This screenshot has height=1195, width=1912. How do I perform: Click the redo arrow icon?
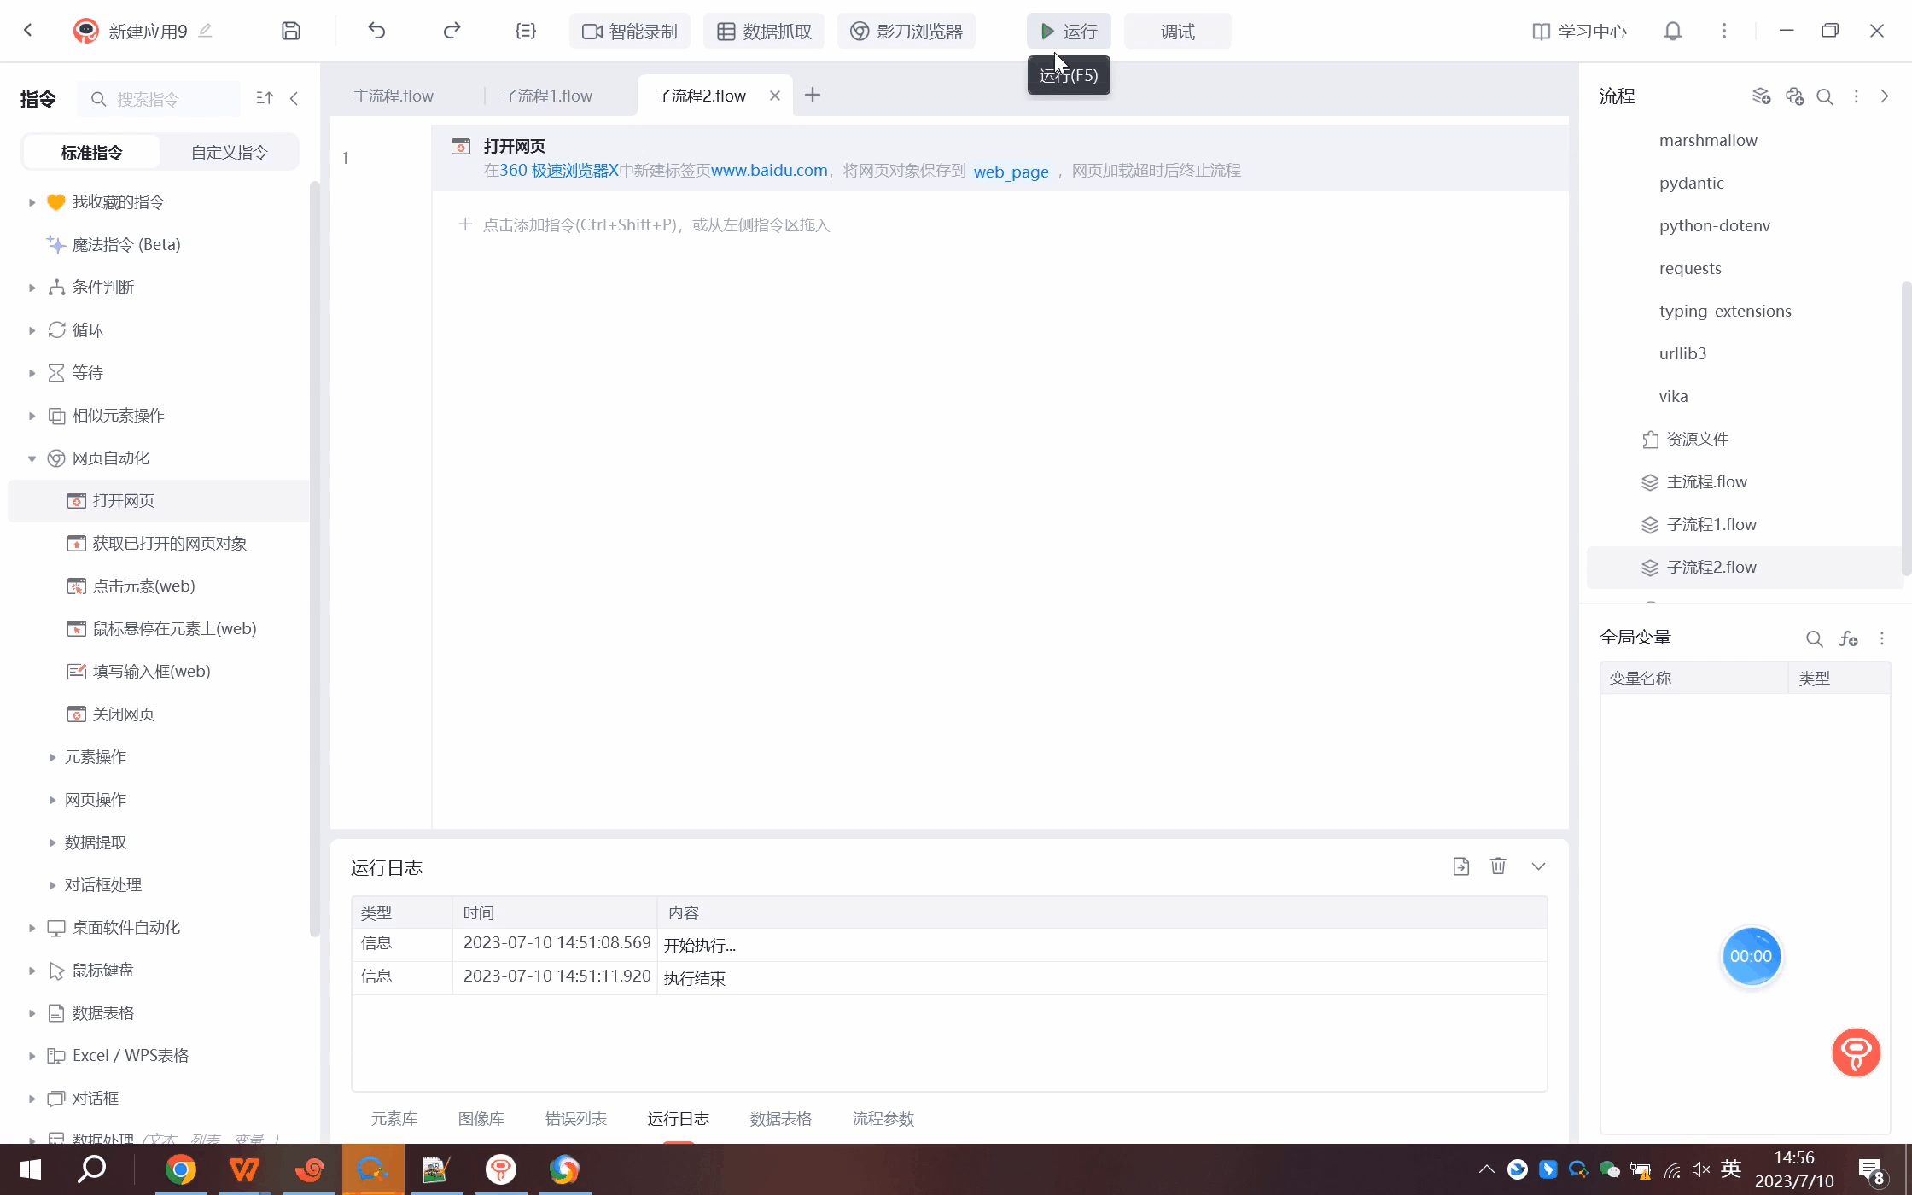click(452, 31)
